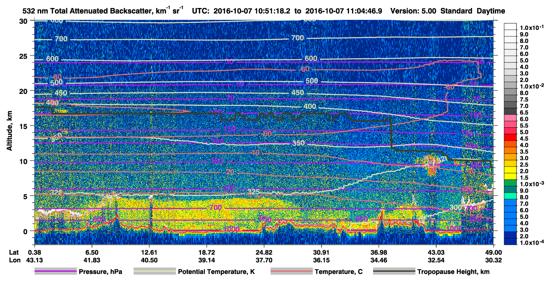Click the salmon Temperature legend swatch
This screenshot has height=281, width=548.
(x=291, y=272)
